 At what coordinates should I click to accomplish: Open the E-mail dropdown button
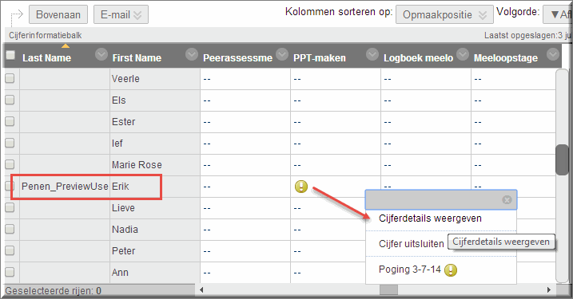tap(121, 14)
